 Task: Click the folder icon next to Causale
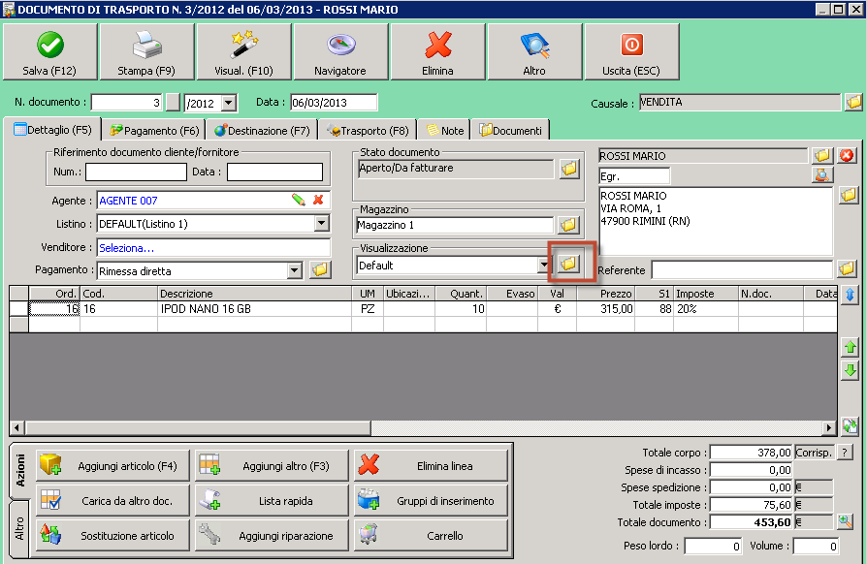pos(853,102)
